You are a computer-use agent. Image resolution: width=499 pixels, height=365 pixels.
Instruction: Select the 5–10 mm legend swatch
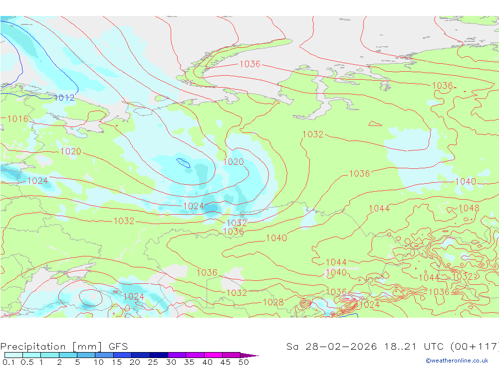pyautogui.click(x=86, y=355)
